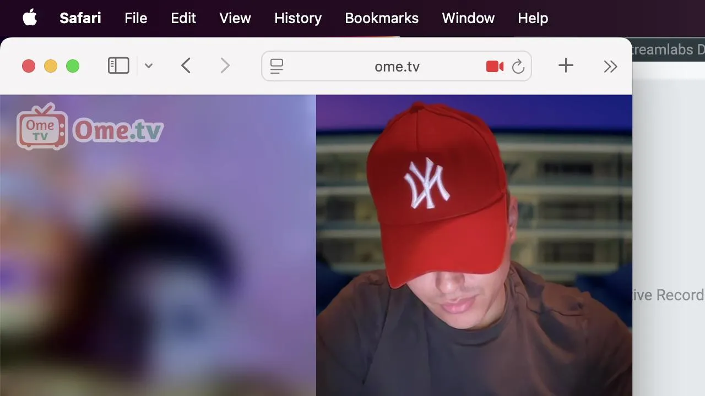This screenshot has height=396, width=705.
Task: Select the Streamlabs window title text
Action: [669, 50]
